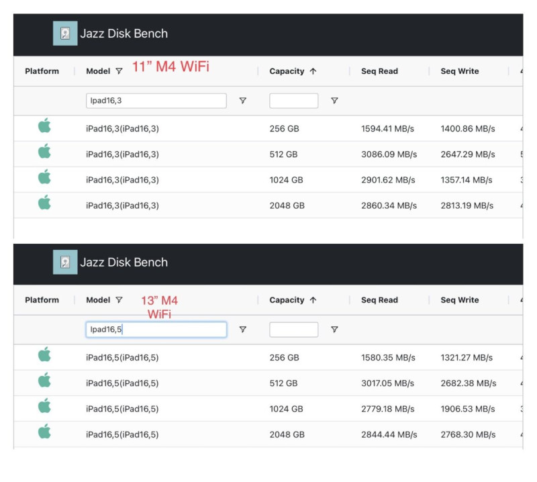
Task: Click the Jazz Disk Bench title in the bottom panel
Action: (x=124, y=262)
